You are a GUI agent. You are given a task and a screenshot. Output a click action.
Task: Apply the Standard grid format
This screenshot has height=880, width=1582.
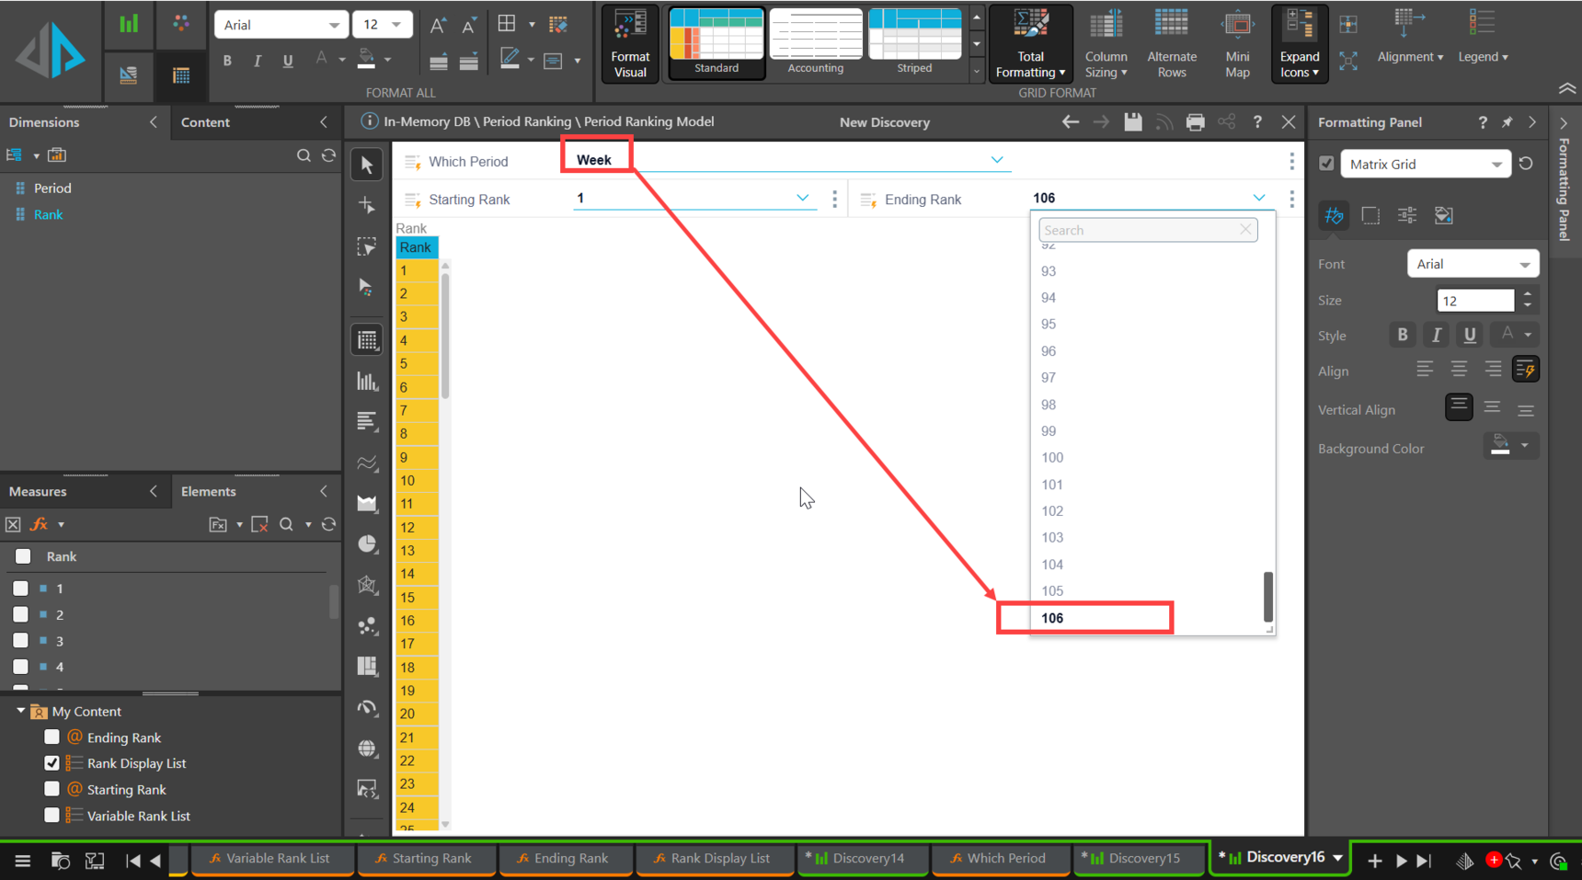coord(716,42)
